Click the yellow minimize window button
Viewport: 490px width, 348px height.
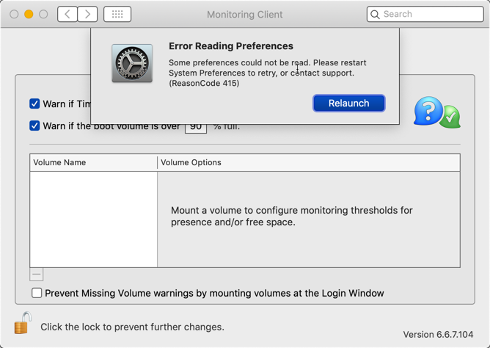point(29,14)
